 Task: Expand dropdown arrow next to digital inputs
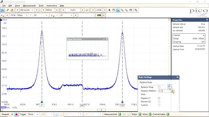(104, 15)
